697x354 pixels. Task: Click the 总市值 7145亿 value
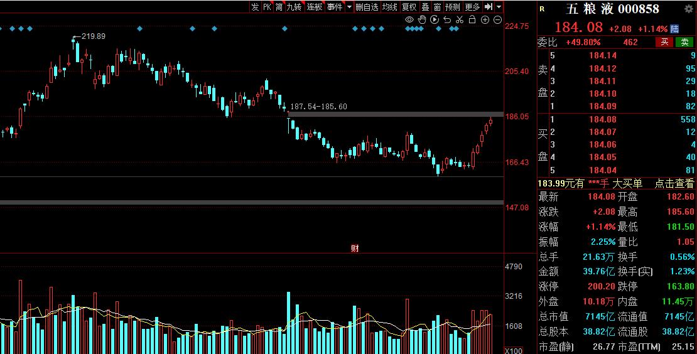coord(600,317)
